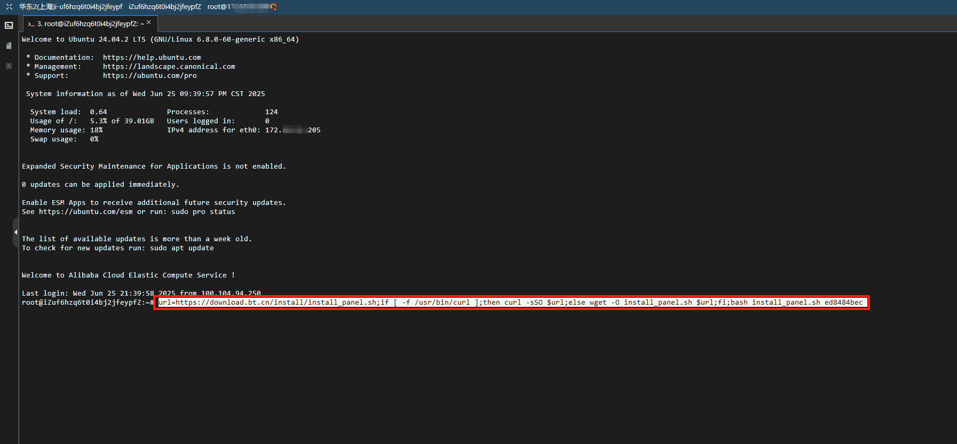
Task: Close the root@iZuf6hzq6t0i4bj2jfeypfZ terminal tab
Action: pos(149,22)
